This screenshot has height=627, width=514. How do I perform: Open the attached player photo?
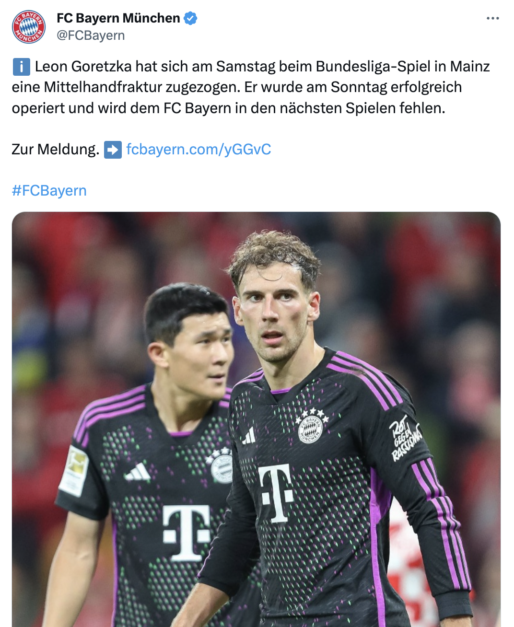[x=256, y=419]
